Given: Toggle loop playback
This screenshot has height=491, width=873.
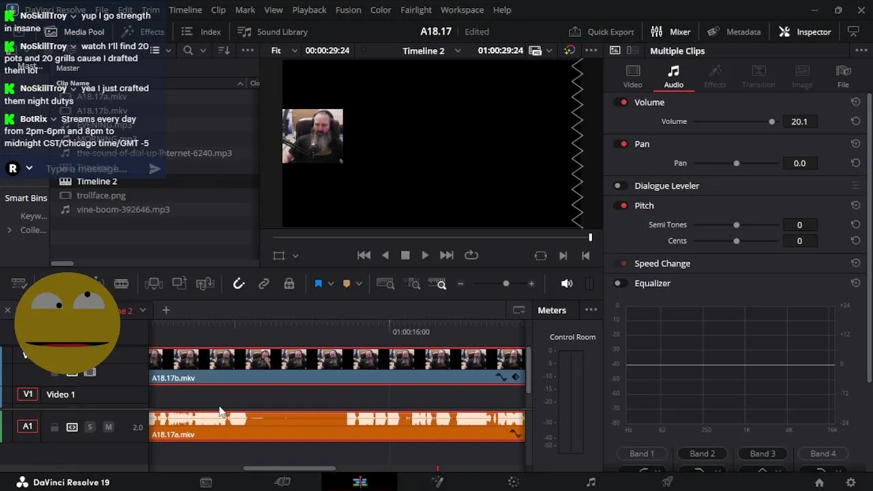Looking at the screenshot, I should click(471, 255).
